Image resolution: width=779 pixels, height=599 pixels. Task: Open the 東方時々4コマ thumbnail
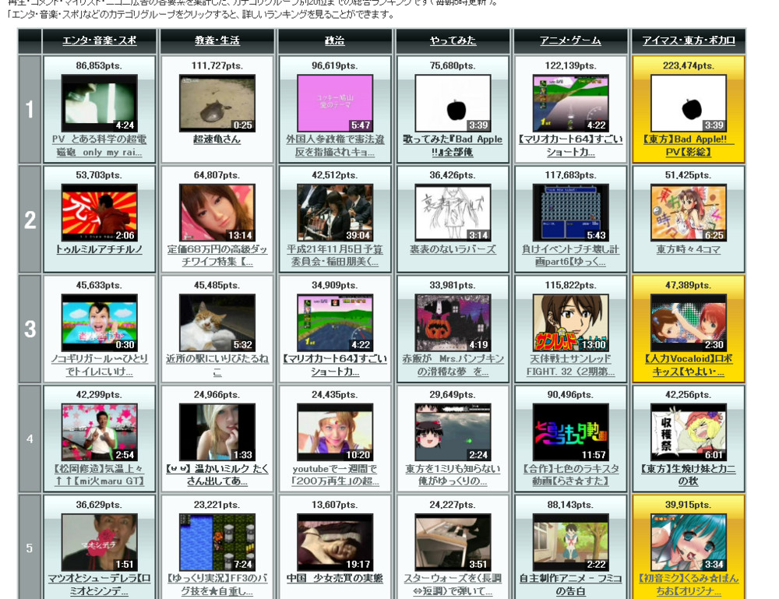coord(689,213)
